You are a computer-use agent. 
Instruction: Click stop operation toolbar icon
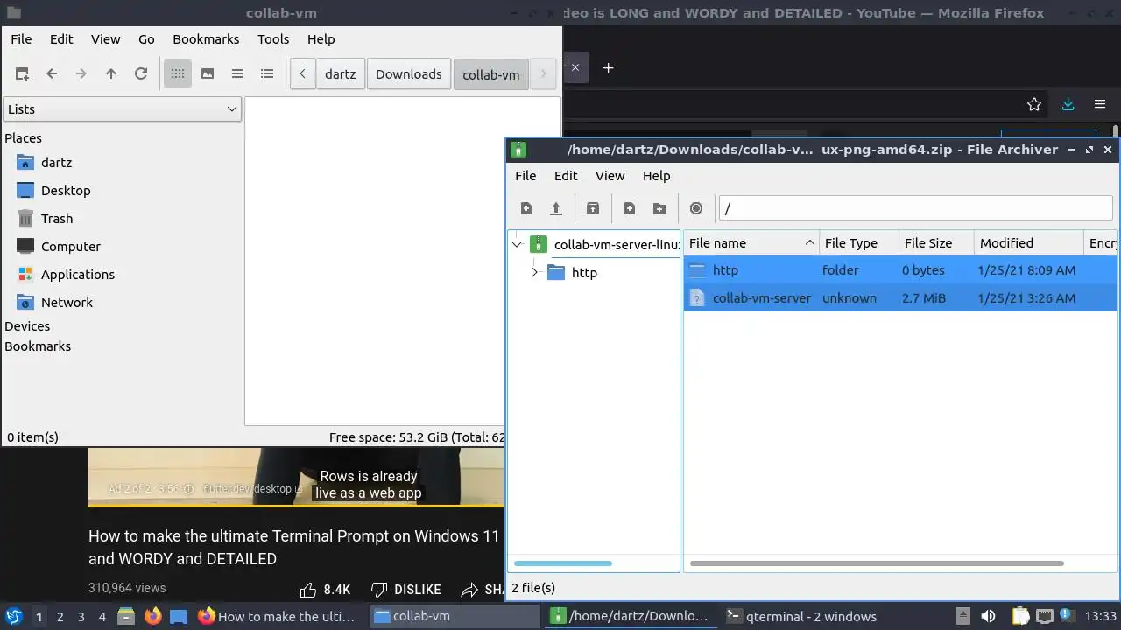[696, 208]
